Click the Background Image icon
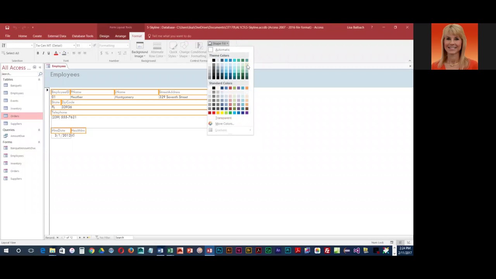The height and width of the screenshot is (279, 496). pyautogui.click(x=139, y=45)
